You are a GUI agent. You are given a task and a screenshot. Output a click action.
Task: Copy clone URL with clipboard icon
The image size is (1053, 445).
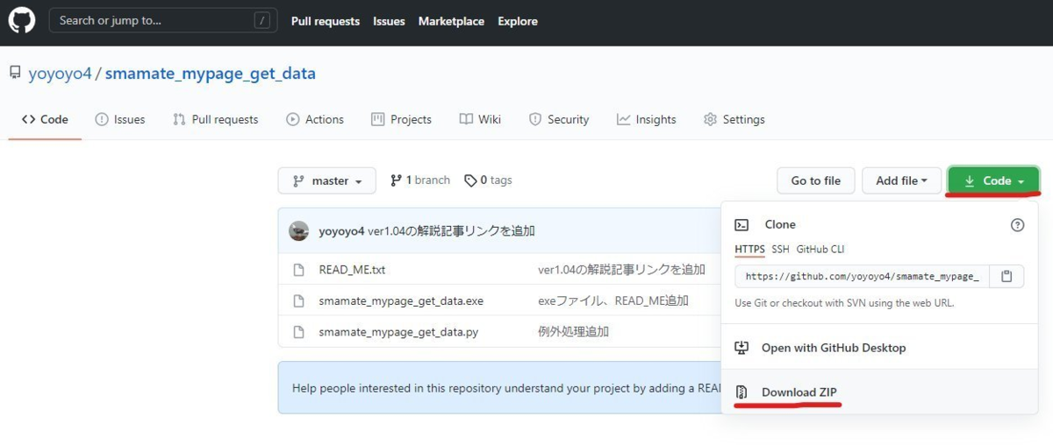click(1006, 276)
